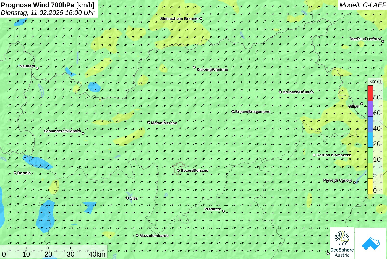Click the 'Prognose Wind 700hPa' title
387x259 pixels.
pos(38,5)
